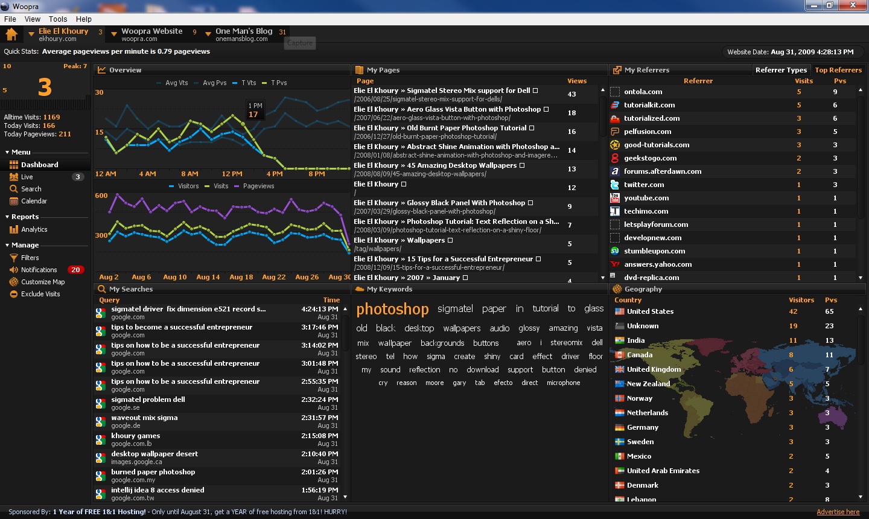Click the tutorialized.com referrer icon
This screenshot has width=869, height=519.
[615, 118]
